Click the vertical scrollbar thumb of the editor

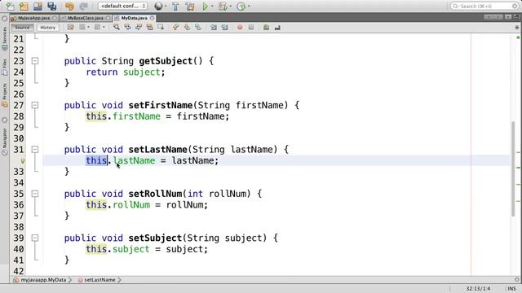[x=513, y=169]
